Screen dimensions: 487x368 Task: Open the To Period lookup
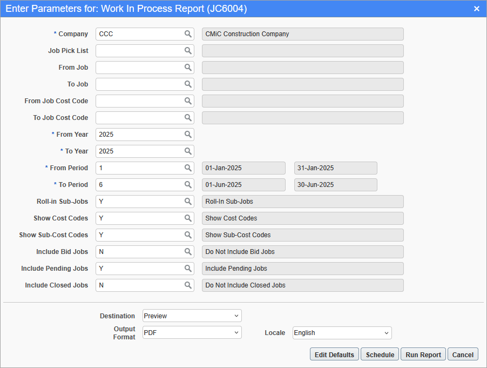click(188, 184)
